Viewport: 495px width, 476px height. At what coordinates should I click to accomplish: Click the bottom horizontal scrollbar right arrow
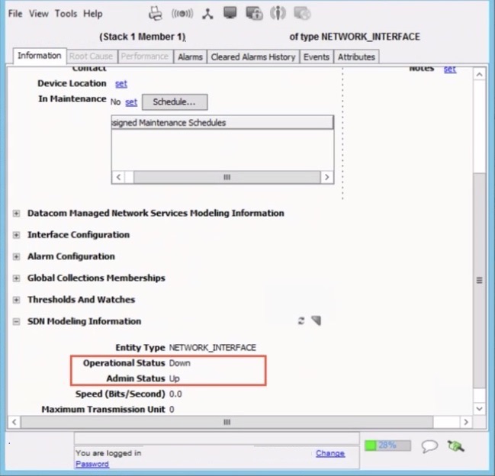coord(466,422)
